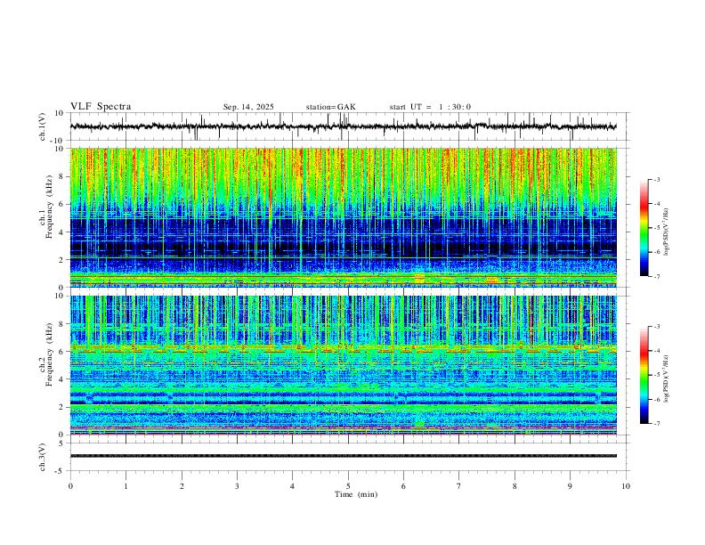Click the ch.2 'log(PSD)(V²/Hz)' colorbar label
The height and width of the screenshot is (545, 705).
tap(666, 378)
